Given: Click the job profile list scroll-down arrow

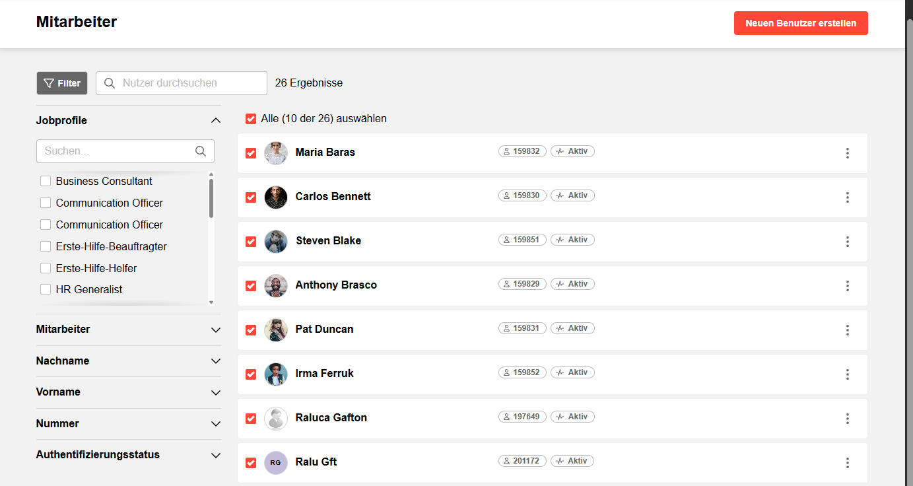Looking at the screenshot, I should (211, 302).
